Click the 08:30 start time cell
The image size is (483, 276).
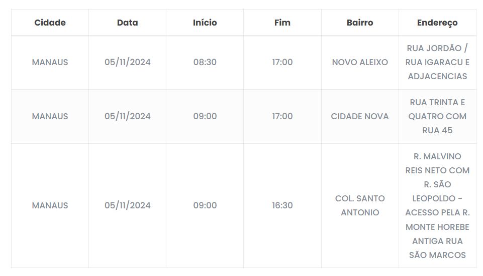205,62
